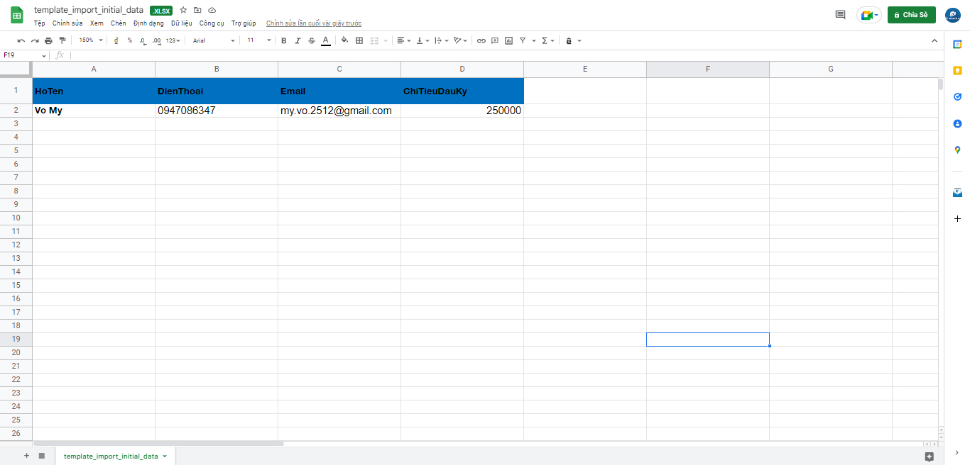Image resolution: width=970 pixels, height=465 pixels.
Task: Open the text color picker
Action: [326, 40]
